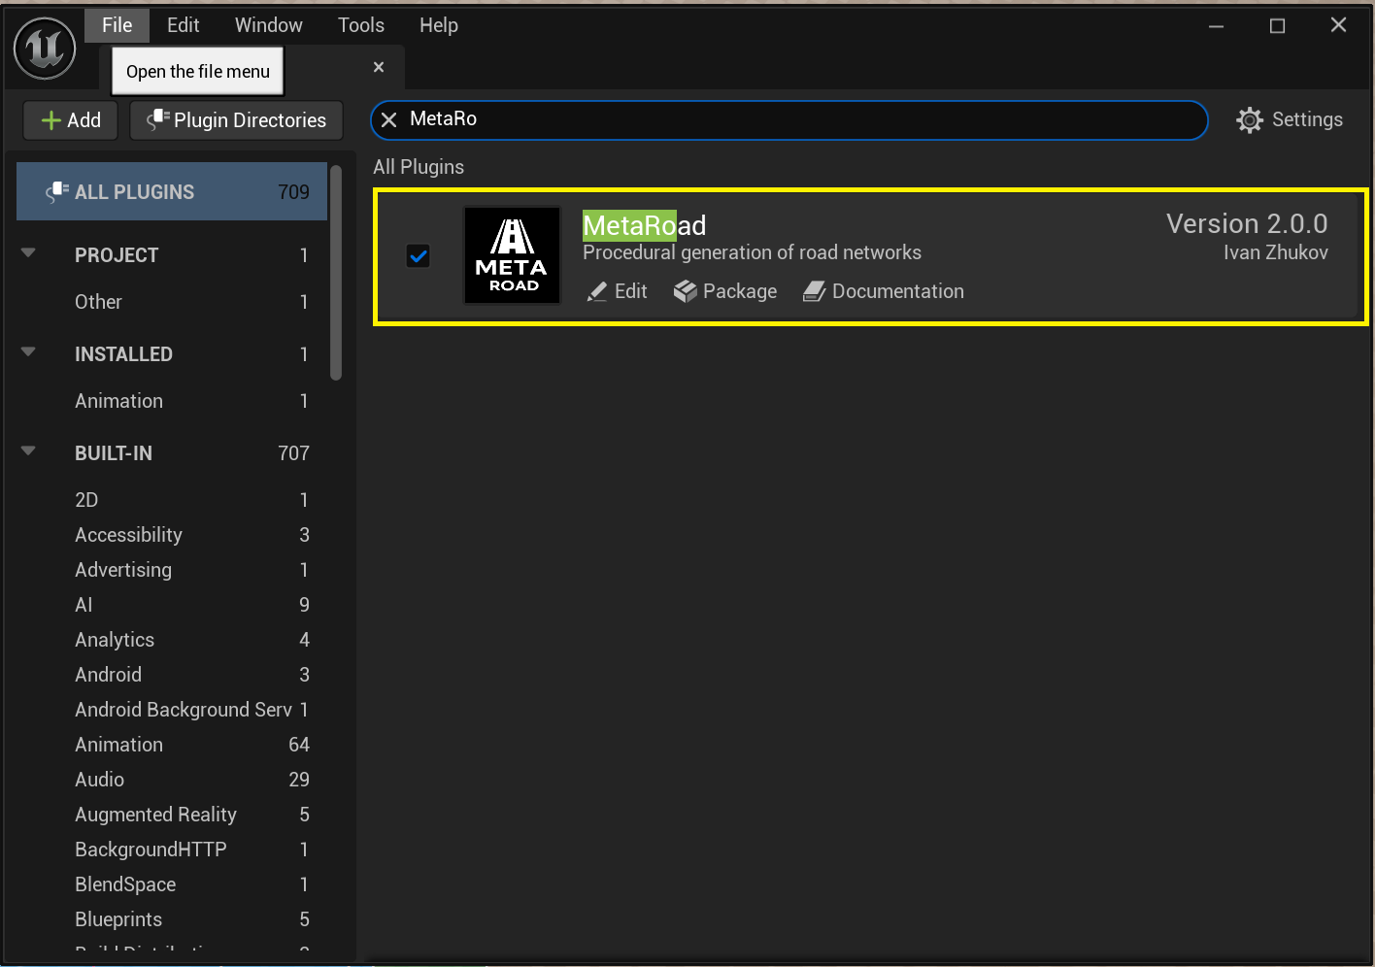Click the MetaRoad plugin logo thumbnail
This screenshot has width=1375, height=967.
513,255
